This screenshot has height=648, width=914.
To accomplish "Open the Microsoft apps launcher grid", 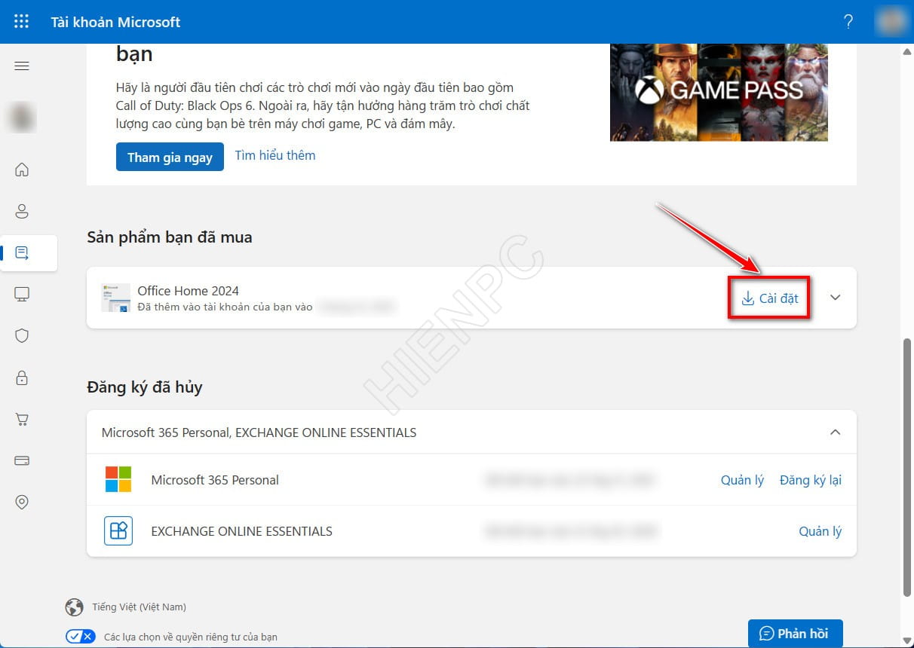I will [x=22, y=21].
